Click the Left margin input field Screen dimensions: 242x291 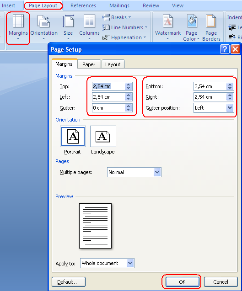click(108, 97)
